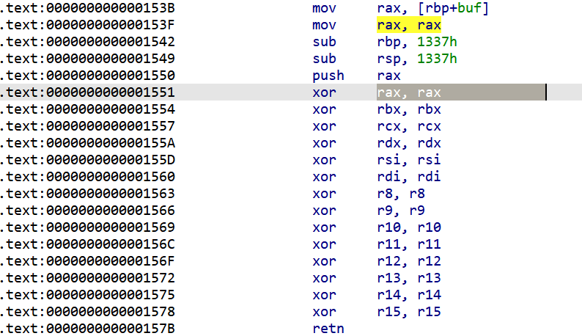
Task: Click xor mnemonic at address 1578
Action: coord(324,312)
